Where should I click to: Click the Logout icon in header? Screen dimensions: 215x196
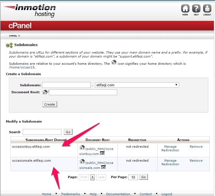pos(207,9)
